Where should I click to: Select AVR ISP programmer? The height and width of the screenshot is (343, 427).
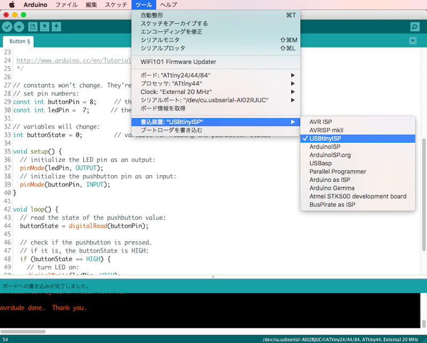point(358,122)
